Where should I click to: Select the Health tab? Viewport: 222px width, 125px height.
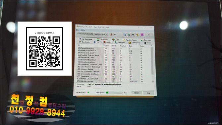coord(107,42)
